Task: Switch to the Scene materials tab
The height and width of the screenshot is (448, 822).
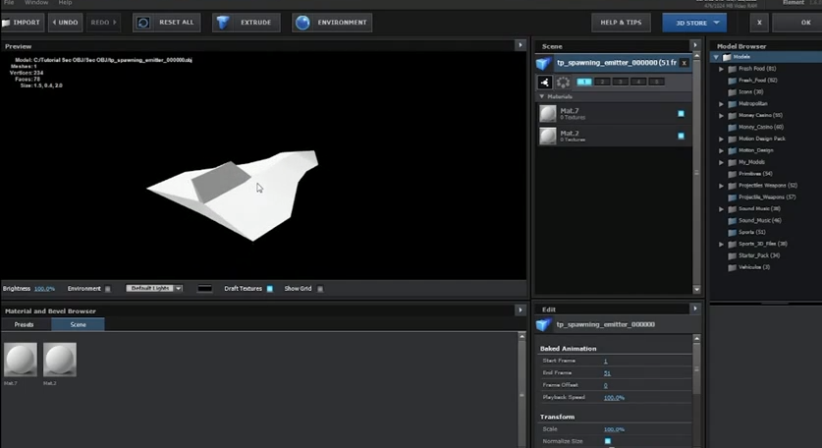Action: (79, 325)
